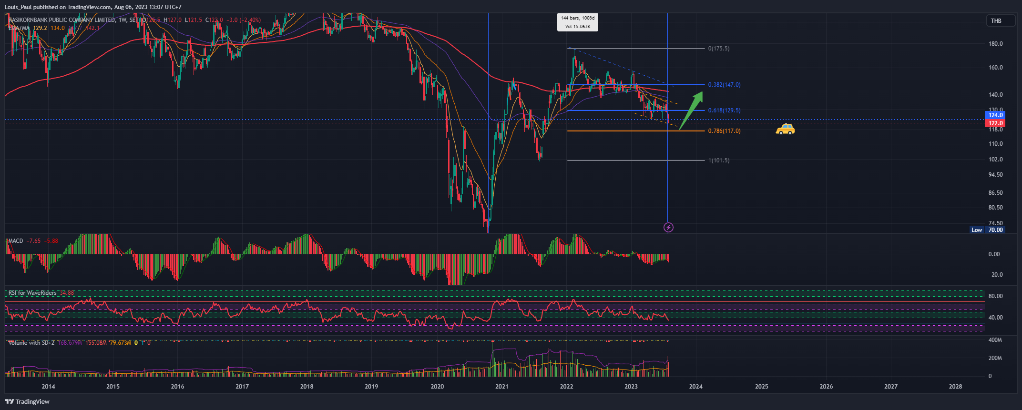Viewport: 1022px width, 410px height.
Task: Select the 0.382(147.0) Fibonacci level label
Action: (724, 85)
